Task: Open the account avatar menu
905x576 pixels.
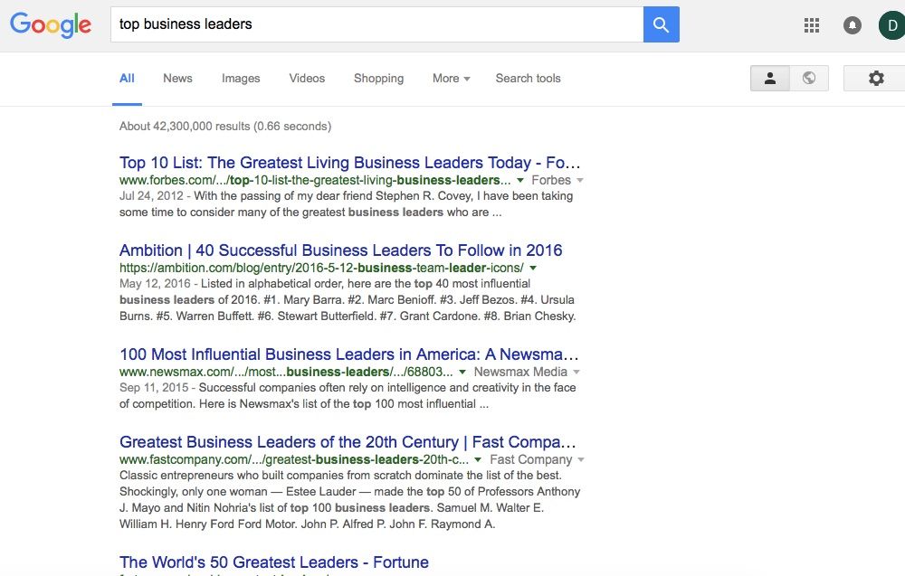Action: (891, 25)
